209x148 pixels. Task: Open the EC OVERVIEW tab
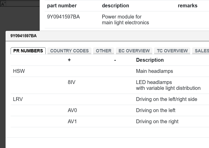(134, 51)
